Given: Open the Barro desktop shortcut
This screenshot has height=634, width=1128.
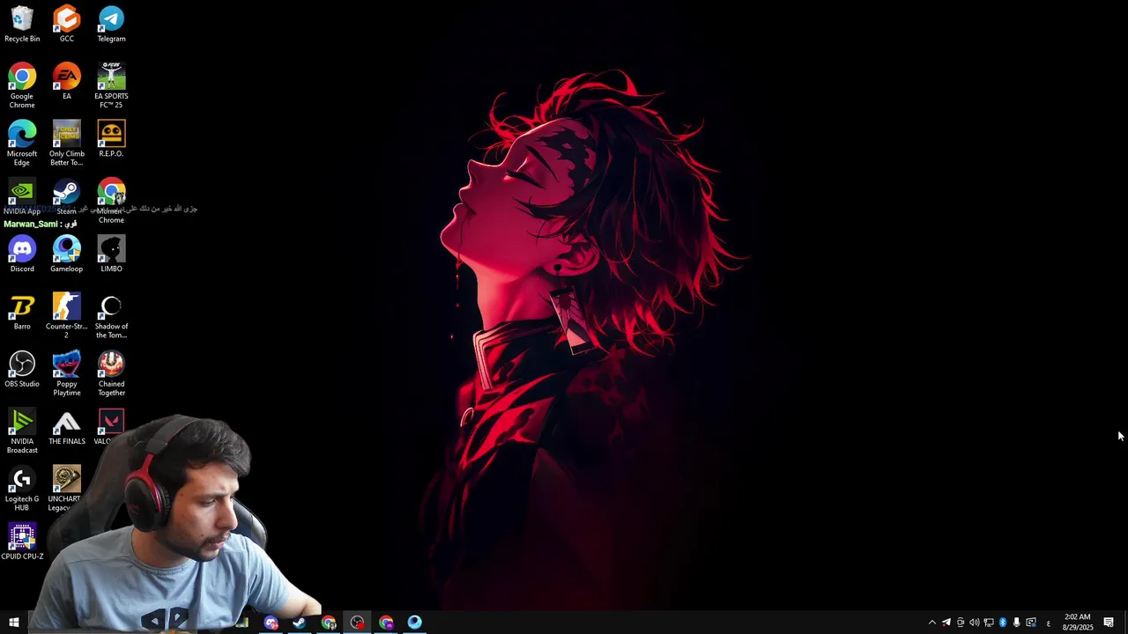Looking at the screenshot, I should pos(22,311).
